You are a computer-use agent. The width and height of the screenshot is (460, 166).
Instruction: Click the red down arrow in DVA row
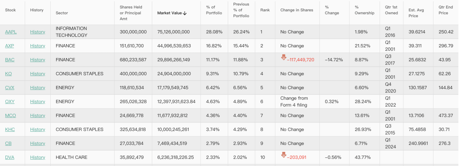tap(283, 155)
